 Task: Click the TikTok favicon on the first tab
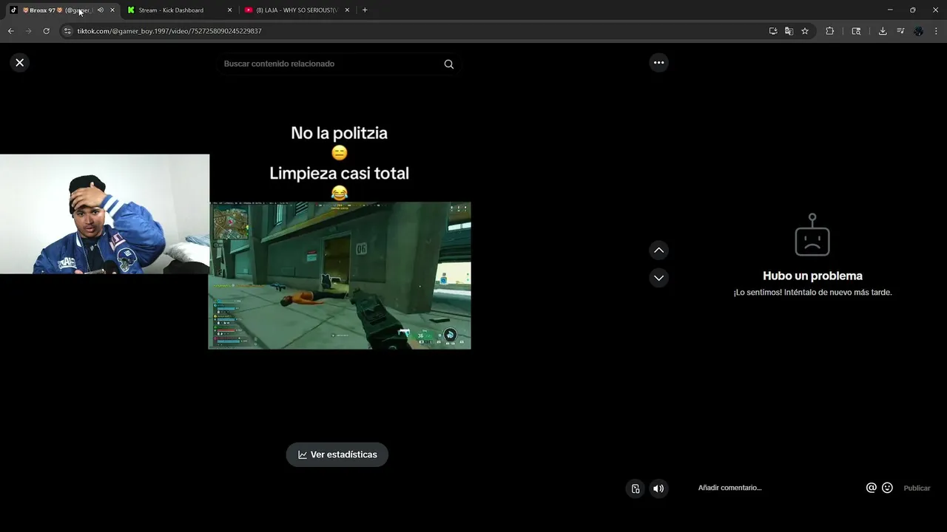13,10
